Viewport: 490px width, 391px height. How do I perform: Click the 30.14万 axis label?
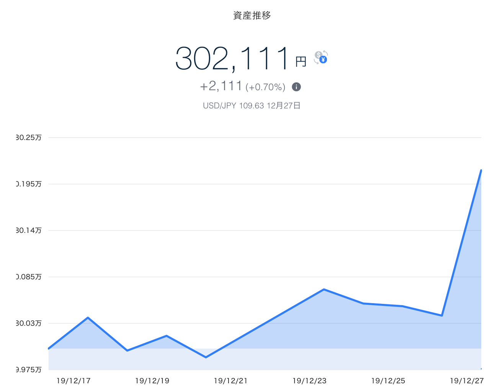(29, 230)
